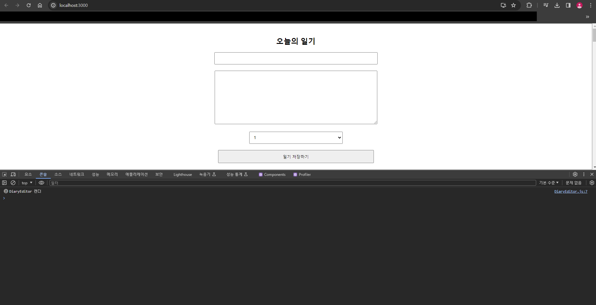596x305 pixels.
Task: Switch to the 요소 tab
Action: (28, 174)
